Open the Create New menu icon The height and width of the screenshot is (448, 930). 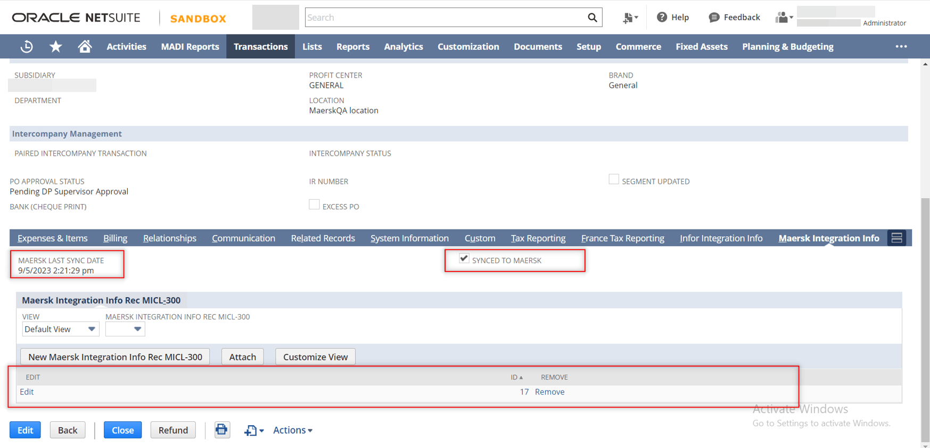(x=630, y=18)
